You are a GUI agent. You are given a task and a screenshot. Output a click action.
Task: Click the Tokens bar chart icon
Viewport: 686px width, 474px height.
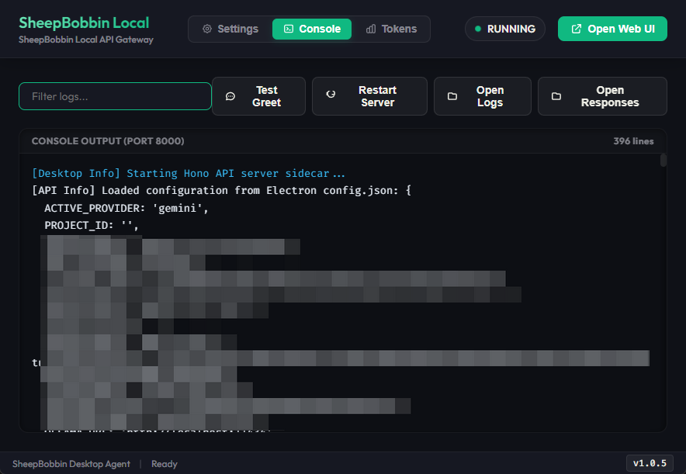371,29
